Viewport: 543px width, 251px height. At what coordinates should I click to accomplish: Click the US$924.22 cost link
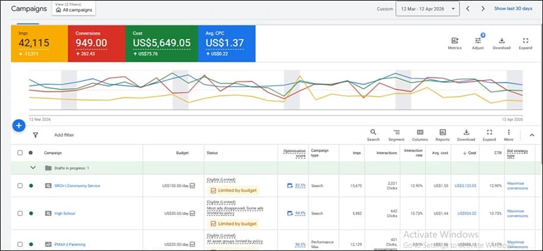click(x=467, y=213)
